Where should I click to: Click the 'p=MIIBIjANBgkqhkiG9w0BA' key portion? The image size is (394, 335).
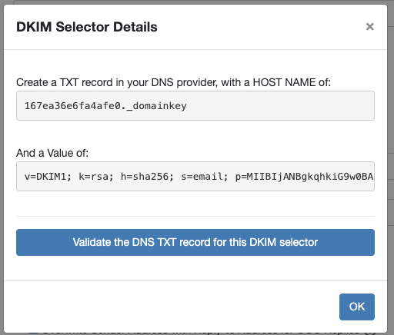point(304,177)
